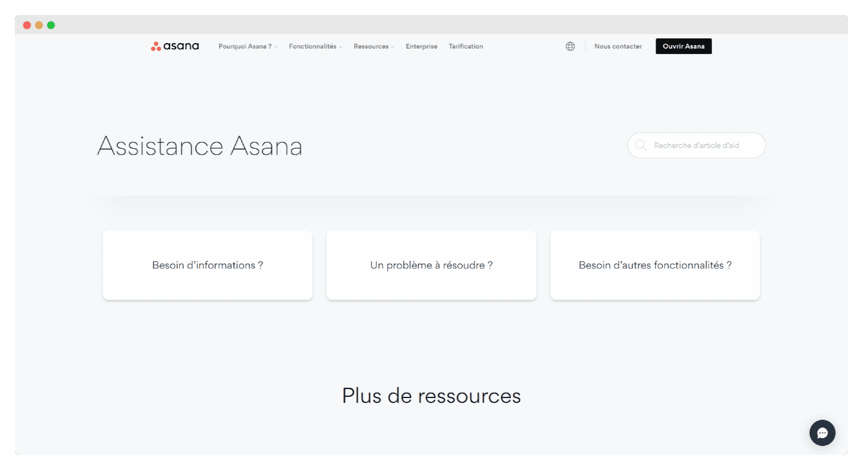863x470 pixels.
Task: Click the Nous contacter link
Action: [x=618, y=46]
